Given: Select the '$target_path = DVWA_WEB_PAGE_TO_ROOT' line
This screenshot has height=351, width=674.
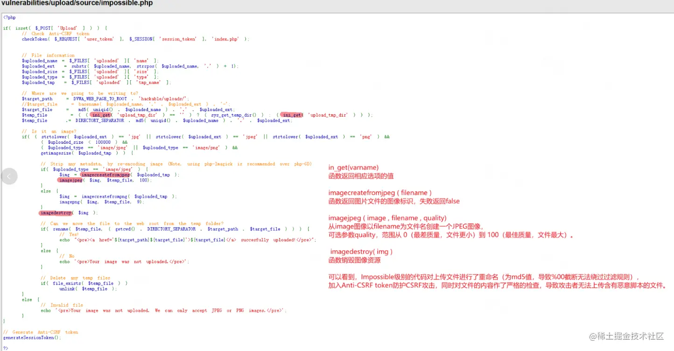Looking at the screenshot, I should pyautogui.click(x=105, y=99).
